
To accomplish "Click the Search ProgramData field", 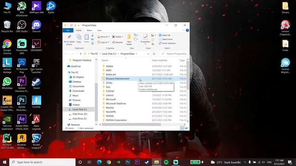I will [x=174, y=54].
